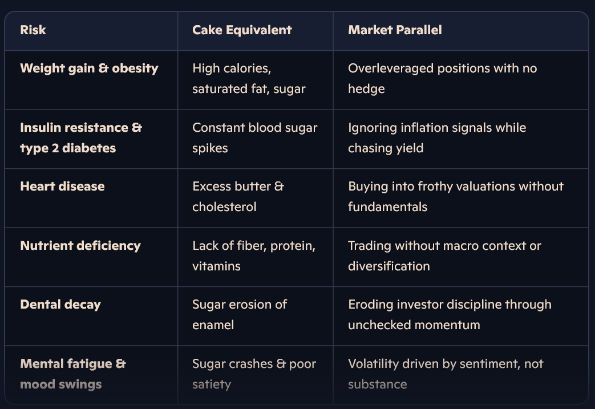Click 'Lack of fiber, protein, vitamins' cell

pyautogui.click(x=254, y=256)
